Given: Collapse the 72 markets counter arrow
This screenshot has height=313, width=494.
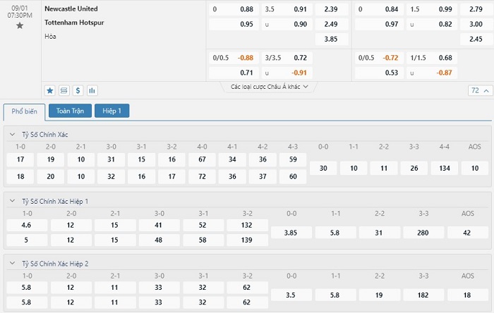Looking at the screenshot, I should (x=486, y=90).
